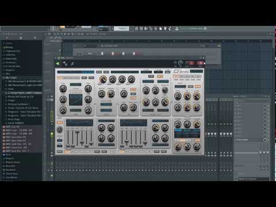Open plugin options via green arrow icon
The height and width of the screenshot is (207, 276).
57,63
